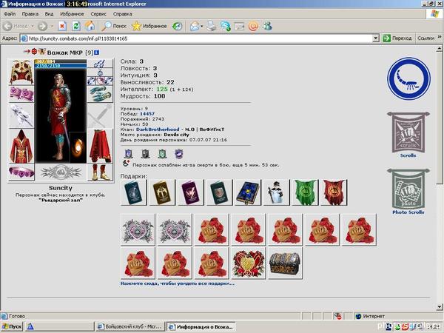Click the vertical scrollbar up arrow

(x=439, y=49)
